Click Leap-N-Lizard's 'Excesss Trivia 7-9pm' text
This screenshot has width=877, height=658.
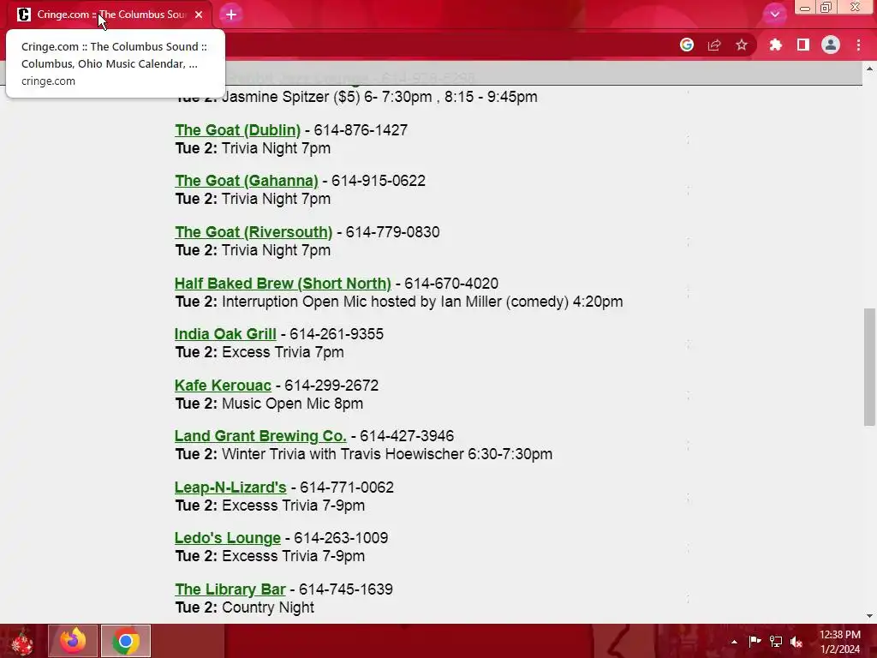[294, 505]
